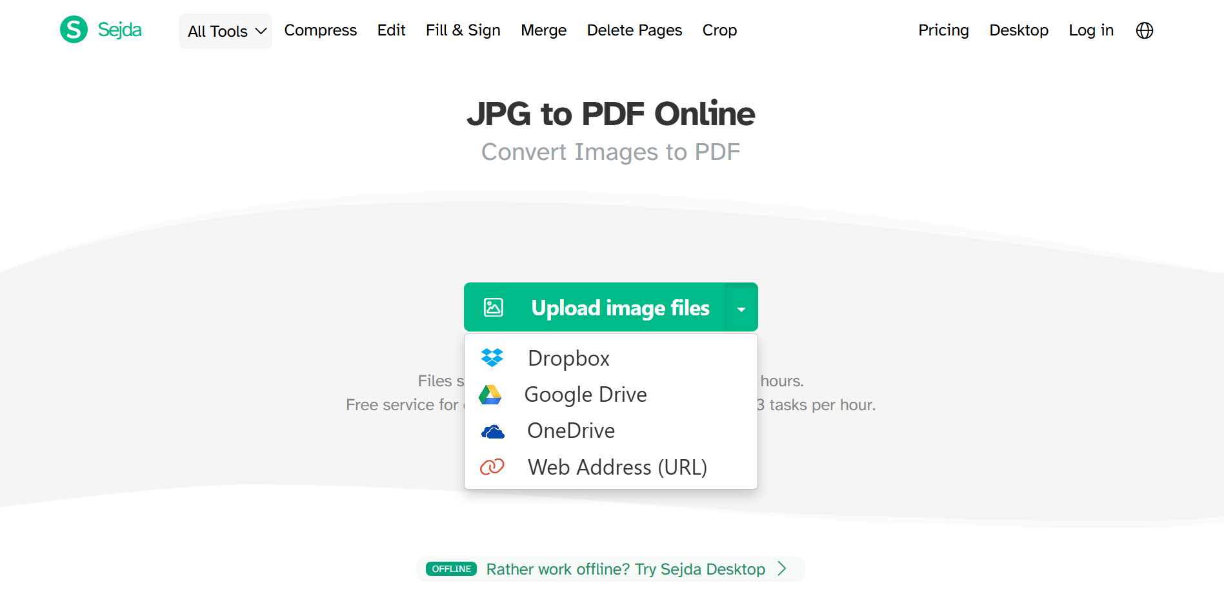Select Web Address (URL) option
Image resolution: width=1224 pixels, height=612 pixels.
pyautogui.click(x=610, y=467)
